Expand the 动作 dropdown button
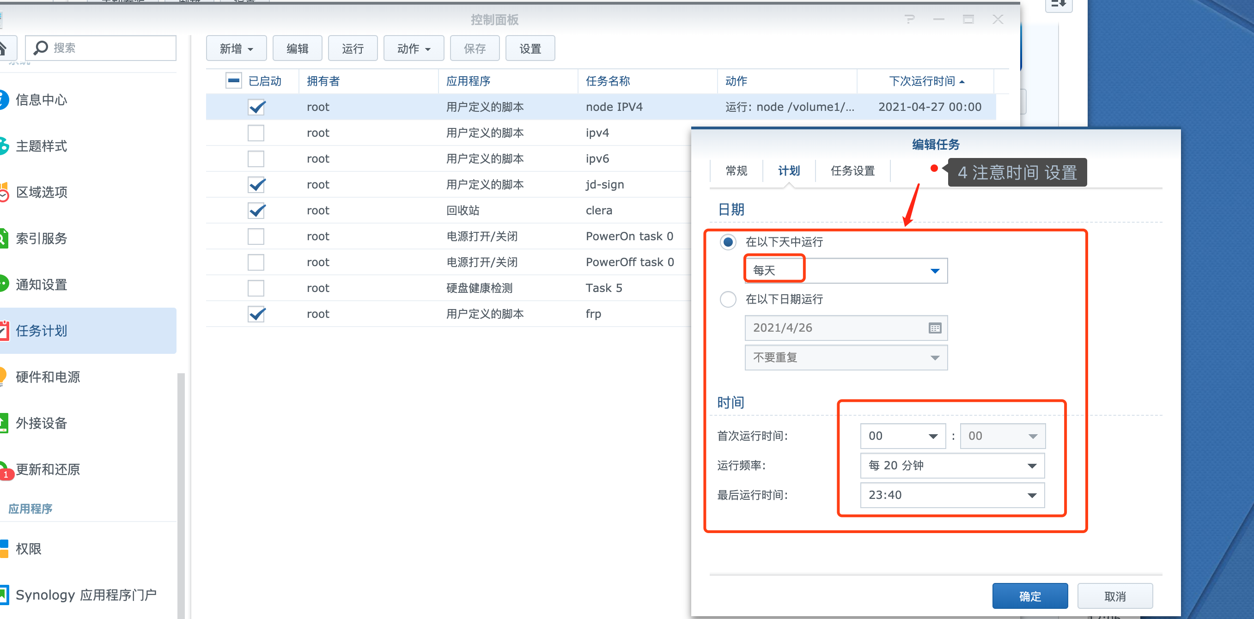 [414, 48]
